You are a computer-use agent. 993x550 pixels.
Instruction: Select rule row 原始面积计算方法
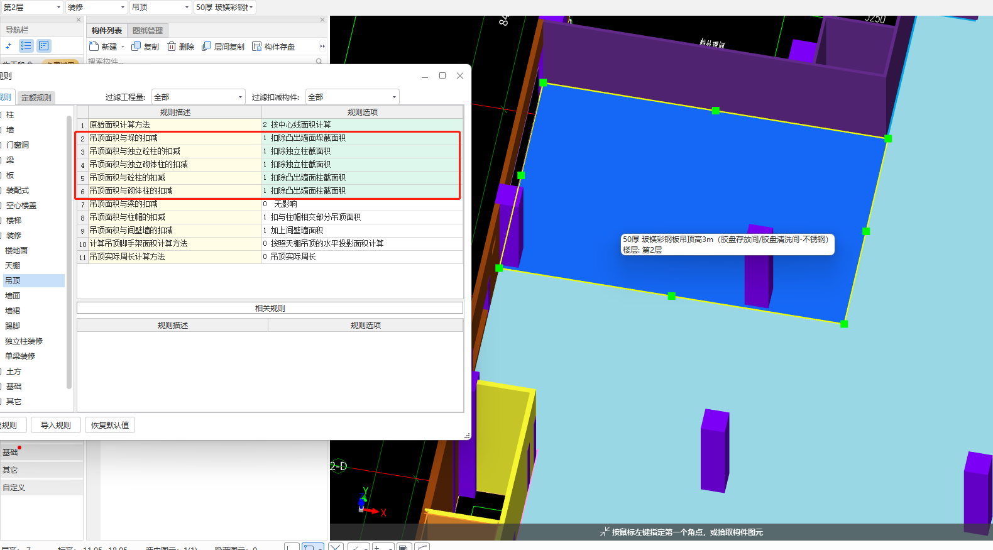pos(175,125)
